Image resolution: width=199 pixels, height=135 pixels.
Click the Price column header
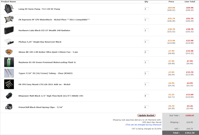[x=171, y=2]
